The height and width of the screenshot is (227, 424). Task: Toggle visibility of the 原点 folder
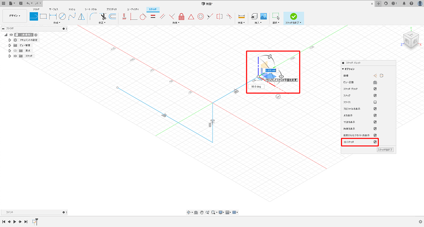(x=15, y=50)
